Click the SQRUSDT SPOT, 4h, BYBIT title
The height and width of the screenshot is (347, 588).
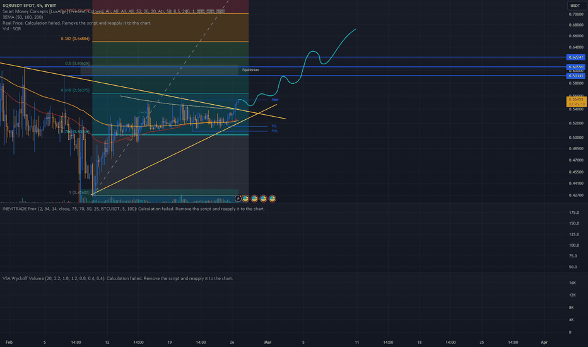29,6
